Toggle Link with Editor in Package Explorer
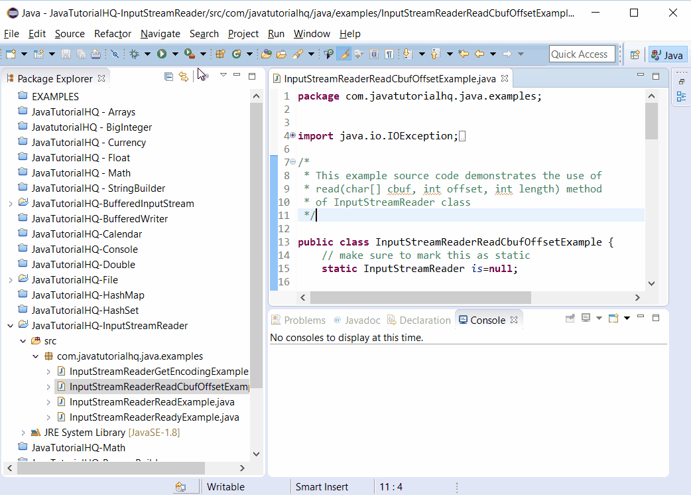The height and width of the screenshot is (495, 691). pyautogui.click(x=184, y=77)
